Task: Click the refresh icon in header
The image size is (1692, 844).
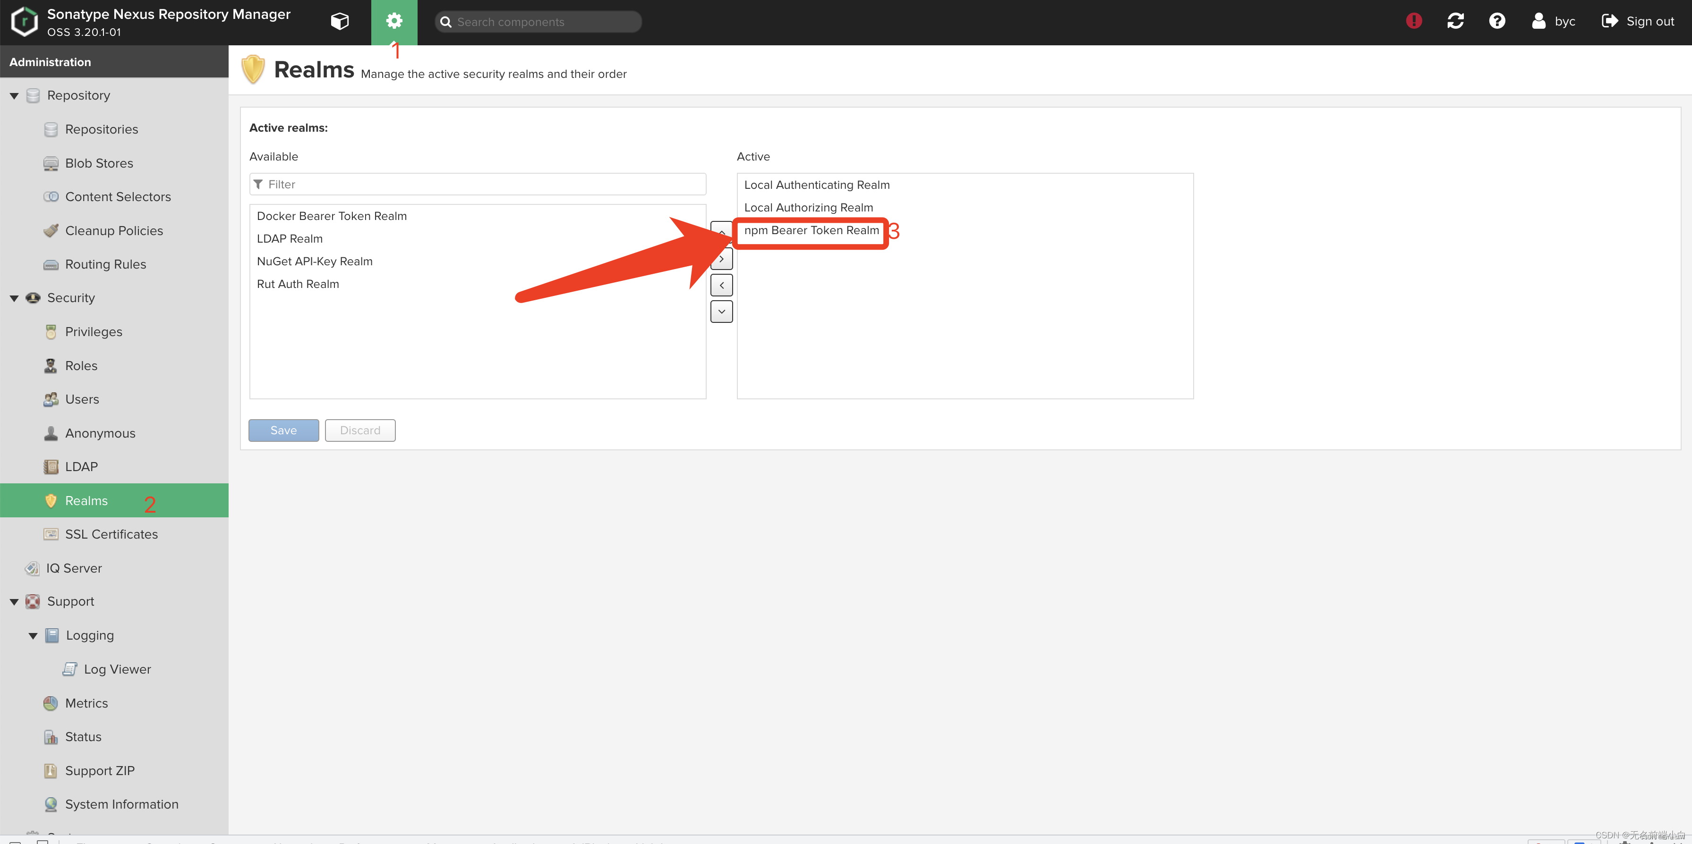Action: coord(1455,21)
